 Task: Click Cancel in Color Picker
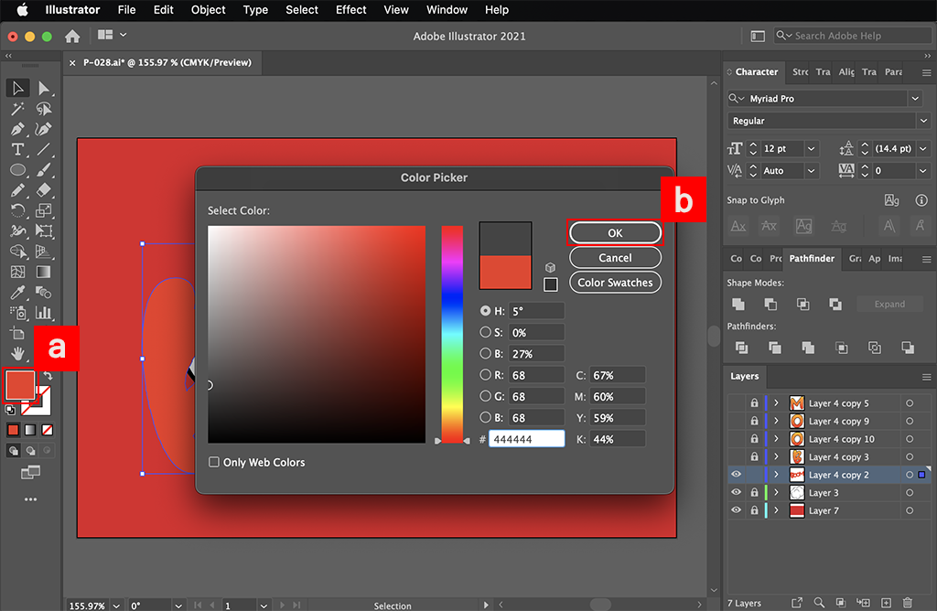click(615, 257)
